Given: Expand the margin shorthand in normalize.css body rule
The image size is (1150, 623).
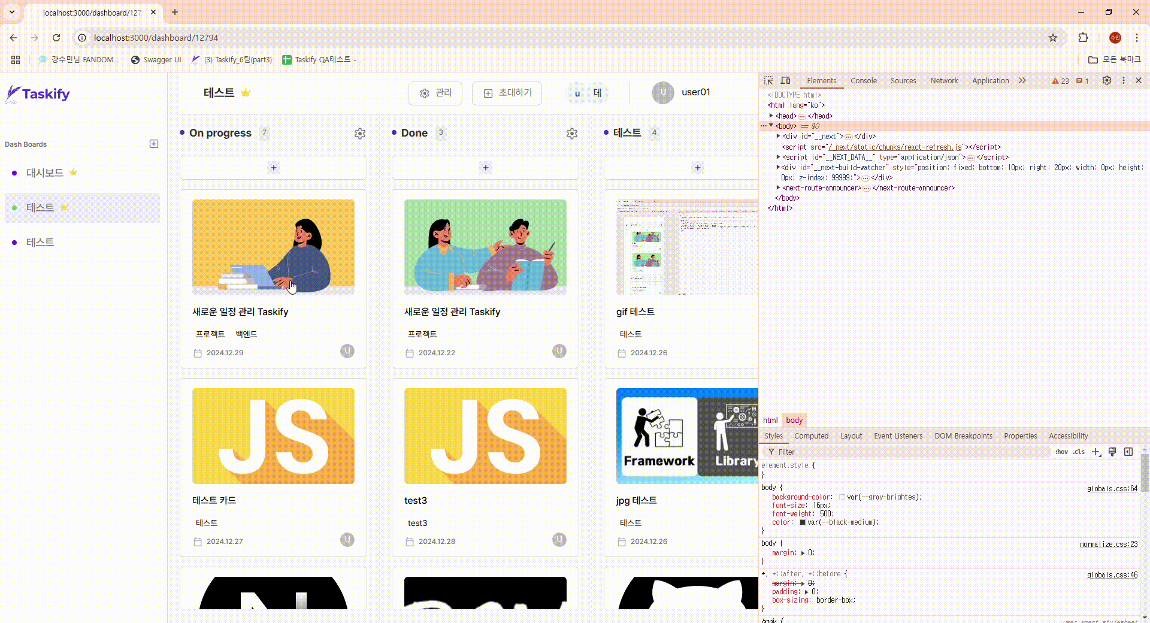Looking at the screenshot, I should click(803, 553).
